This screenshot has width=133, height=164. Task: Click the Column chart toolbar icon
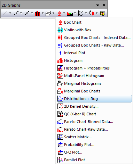(37, 13)
